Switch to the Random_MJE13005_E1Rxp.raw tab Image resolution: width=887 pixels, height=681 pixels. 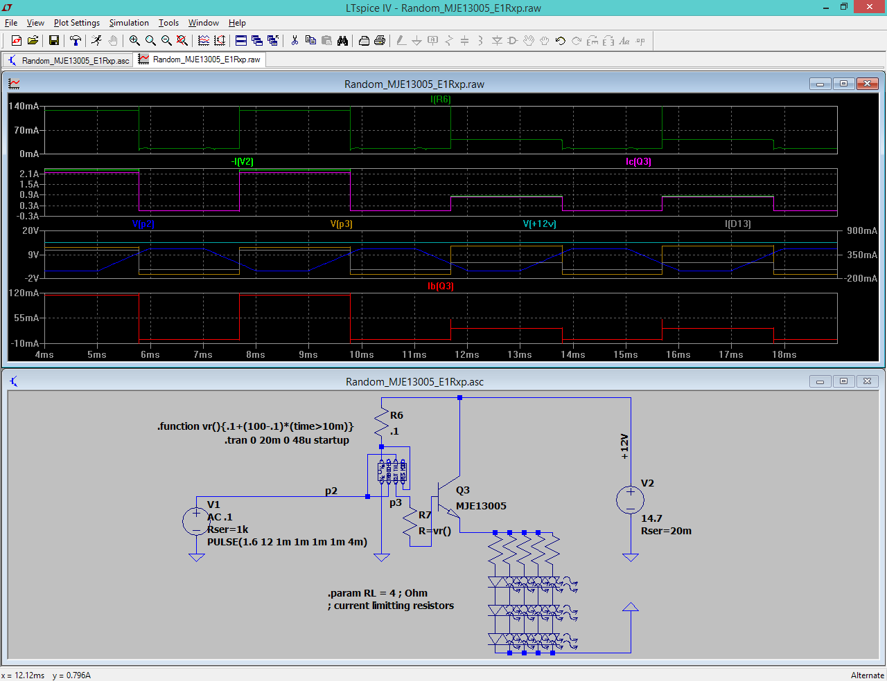click(200, 60)
